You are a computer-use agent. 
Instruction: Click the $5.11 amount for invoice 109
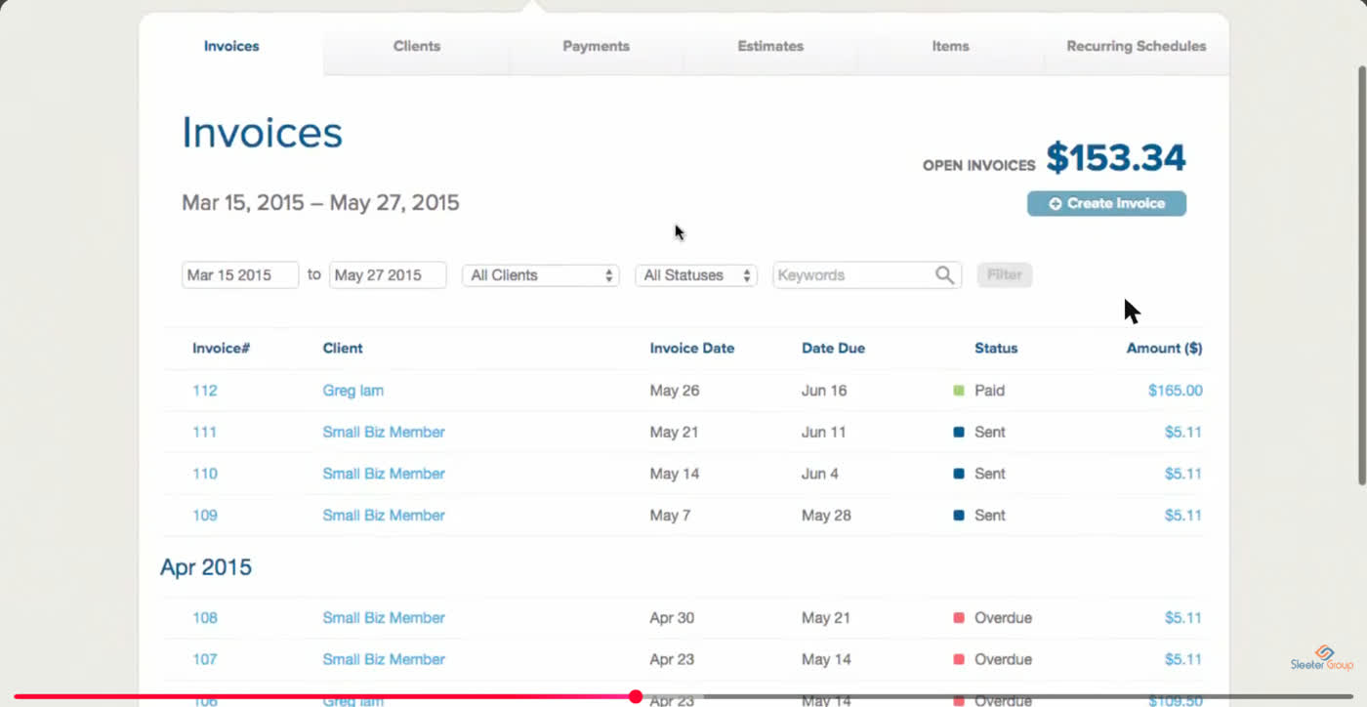pyautogui.click(x=1182, y=516)
